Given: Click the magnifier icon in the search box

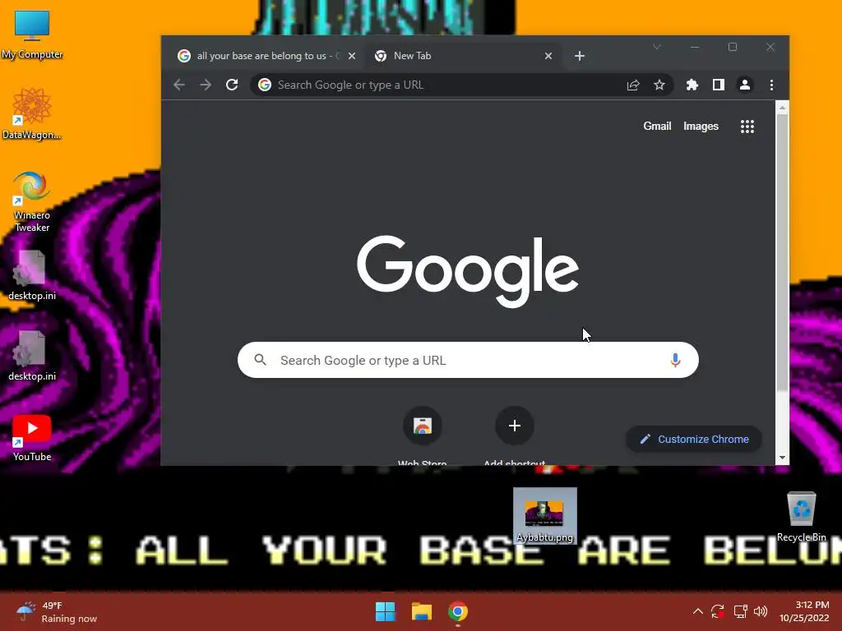Looking at the screenshot, I should tap(261, 360).
